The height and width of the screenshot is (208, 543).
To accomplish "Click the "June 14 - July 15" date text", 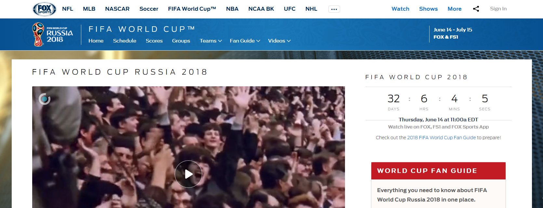I will coord(453,30).
